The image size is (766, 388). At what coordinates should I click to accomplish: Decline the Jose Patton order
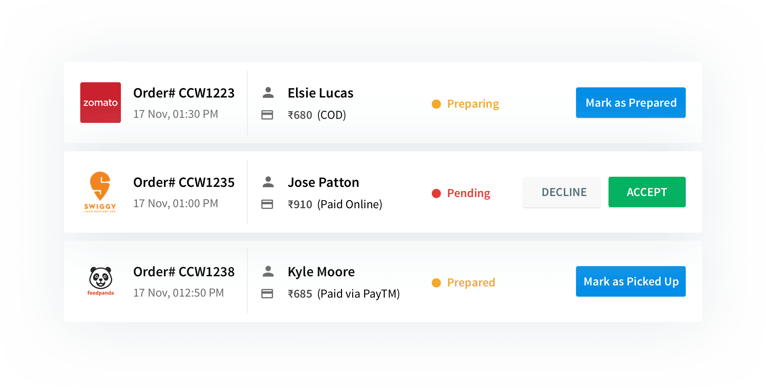click(562, 192)
